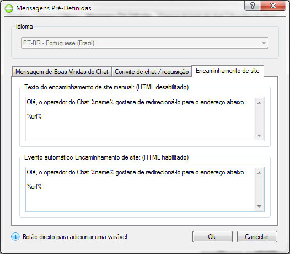The width and height of the screenshot is (290, 254).
Task: Click inside the automatic event forwarding text box
Action: pyautogui.click(x=140, y=189)
